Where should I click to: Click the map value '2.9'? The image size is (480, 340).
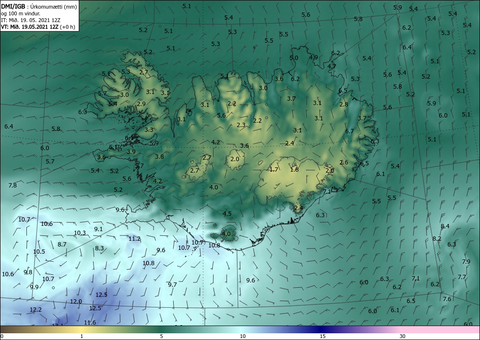click(141, 104)
